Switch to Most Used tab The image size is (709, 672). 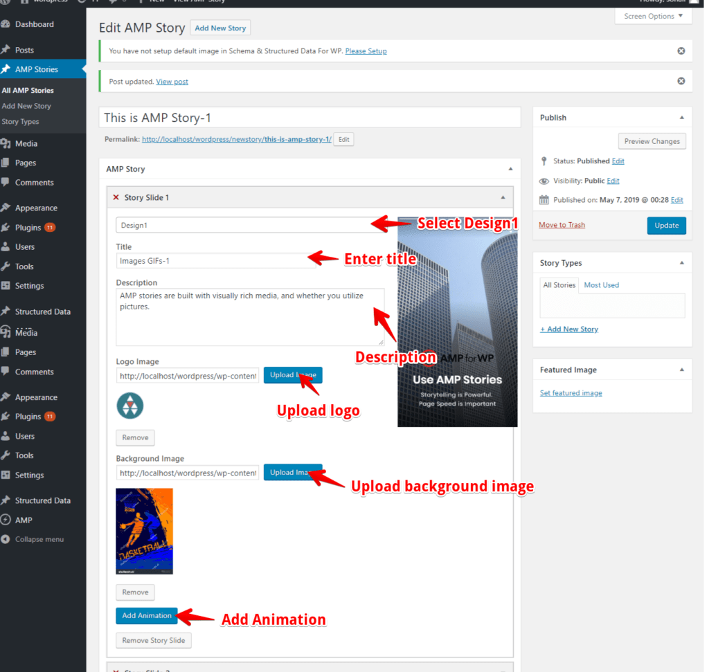pyautogui.click(x=602, y=285)
